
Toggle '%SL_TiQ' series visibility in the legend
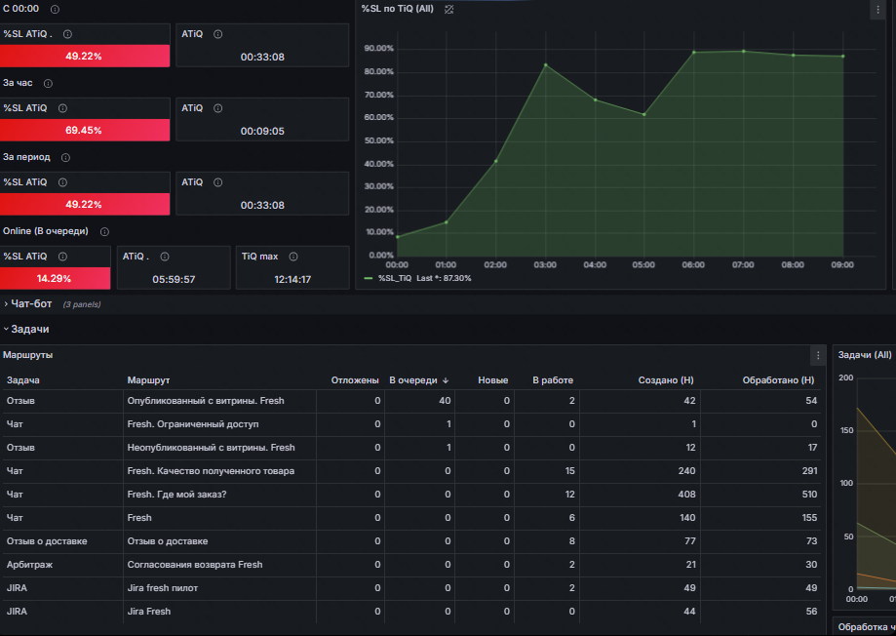[x=396, y=278]
